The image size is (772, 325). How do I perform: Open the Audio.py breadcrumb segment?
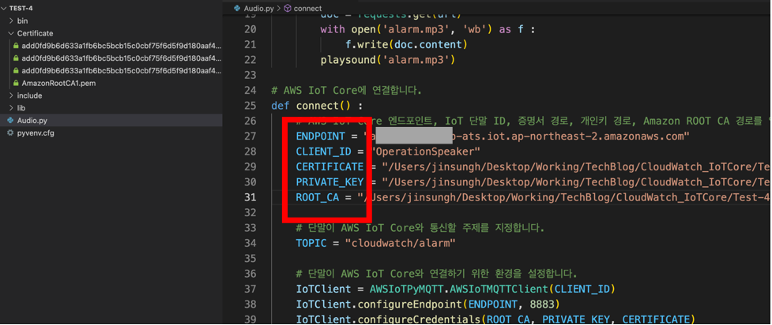[x=258, y=9]
